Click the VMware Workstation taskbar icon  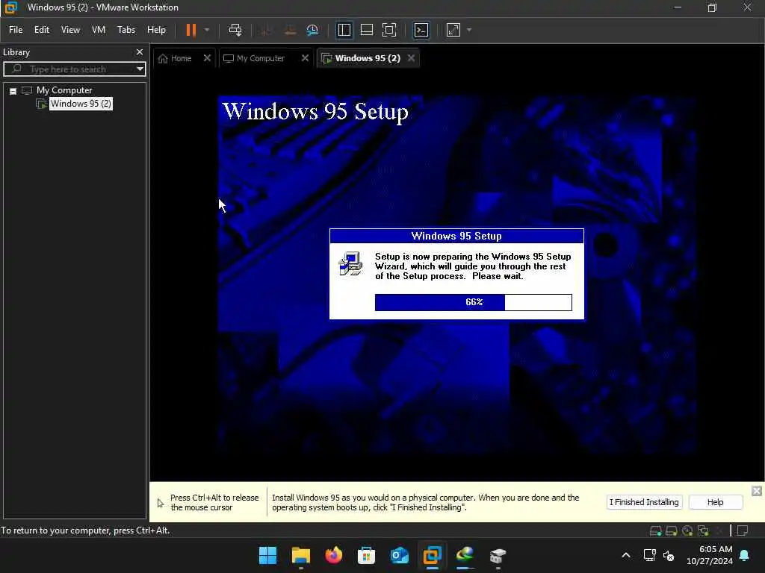433,555
